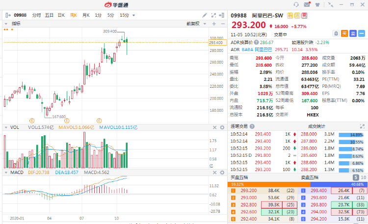Click the compact mode arrows icon

coord(330,5)
